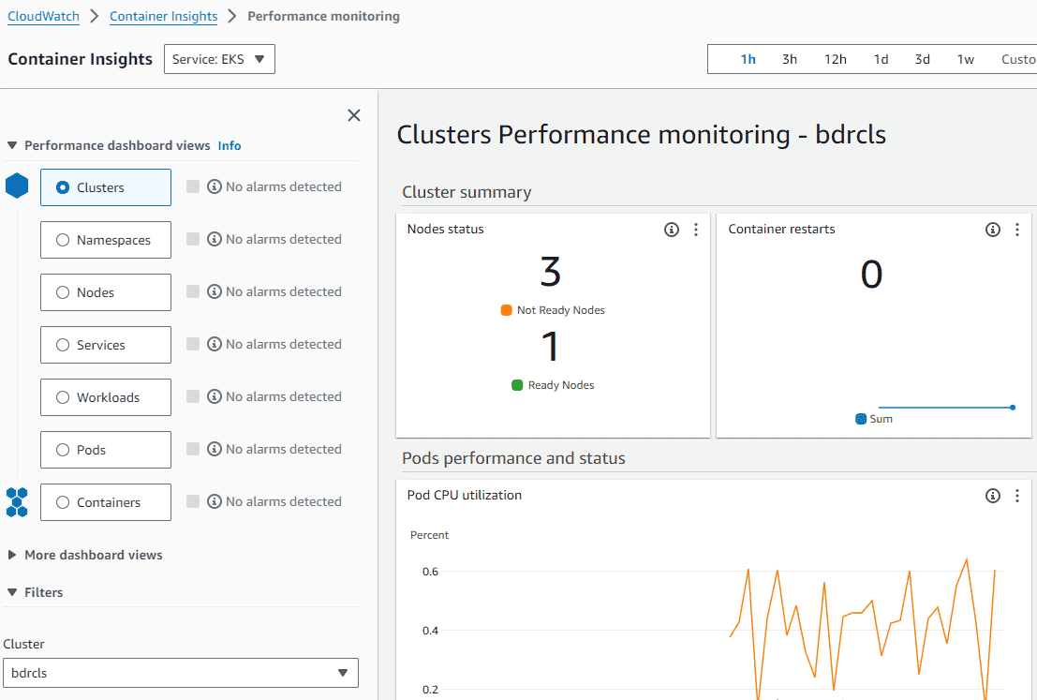
Task: Set time range to 3h
Action: (x=790, y=59)
